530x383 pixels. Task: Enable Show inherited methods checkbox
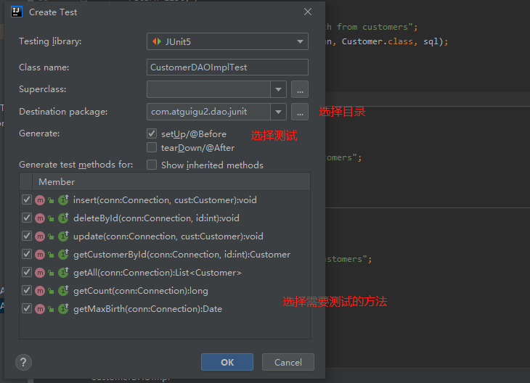tap(152, 165)
